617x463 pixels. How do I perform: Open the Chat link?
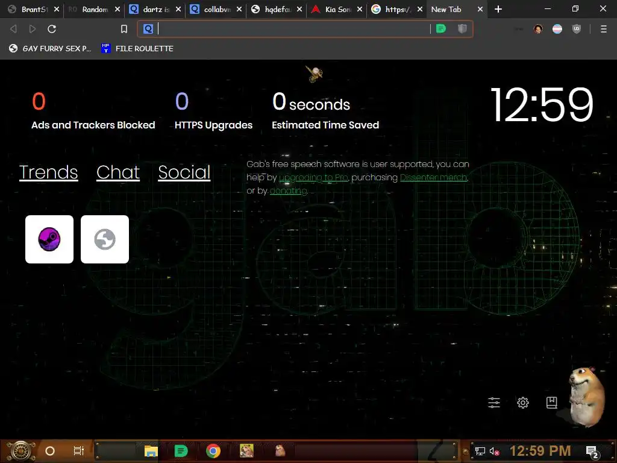118,172
